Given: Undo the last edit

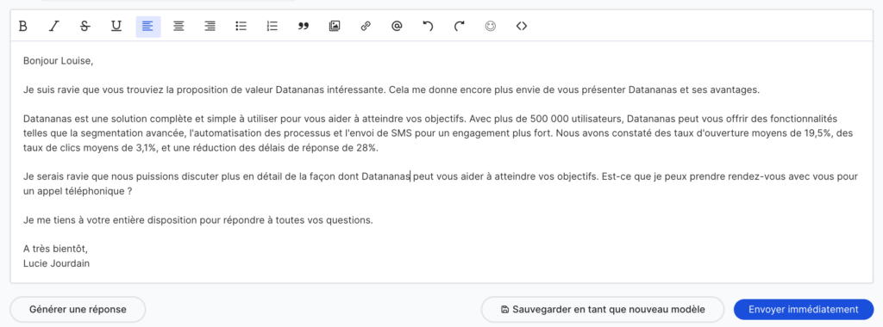Looking at the screenshot, I should tap(428, 26).
